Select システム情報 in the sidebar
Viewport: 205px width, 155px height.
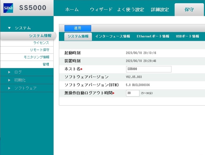[28, 36]
